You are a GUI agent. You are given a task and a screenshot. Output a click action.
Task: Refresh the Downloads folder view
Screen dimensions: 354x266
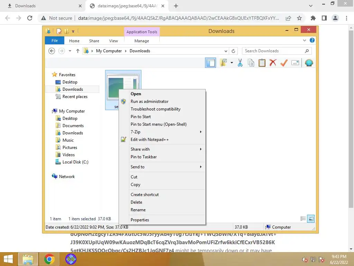point(233,51)
